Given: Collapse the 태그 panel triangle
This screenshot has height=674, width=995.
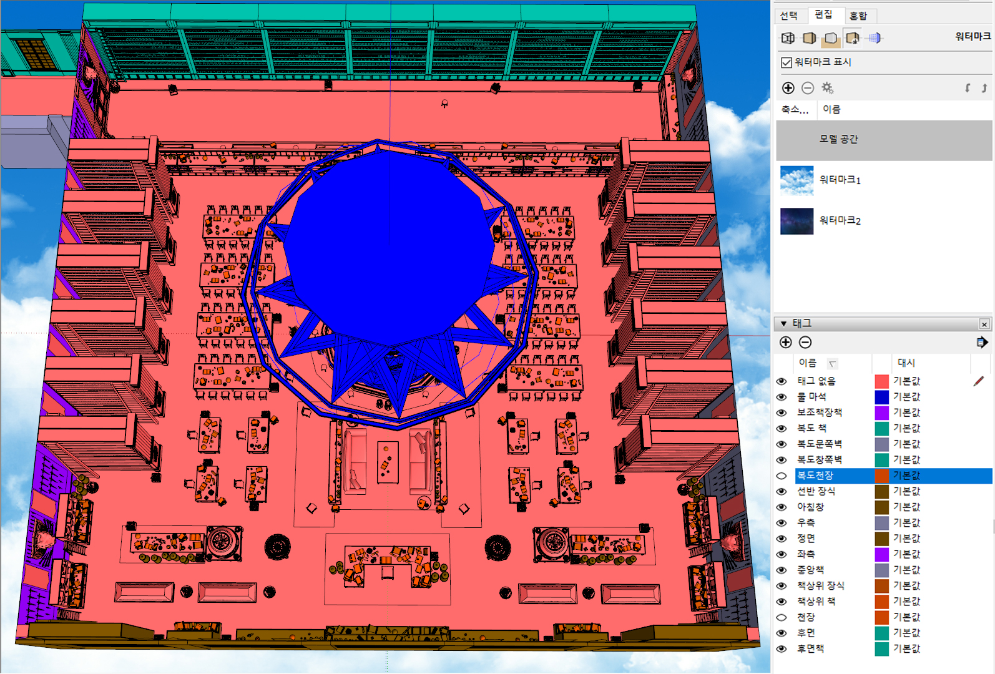Looking at the screenshot, I should [x=783, y=323].
